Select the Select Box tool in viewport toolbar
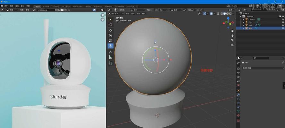Image resolution: width=285 pixels, height=128 pixels. click(110, 20)
